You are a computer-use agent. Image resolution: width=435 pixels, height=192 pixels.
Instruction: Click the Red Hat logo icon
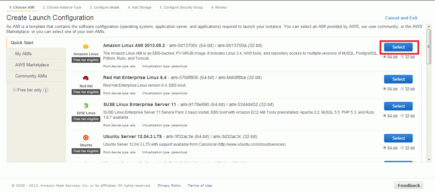click(x=86, y=79)
